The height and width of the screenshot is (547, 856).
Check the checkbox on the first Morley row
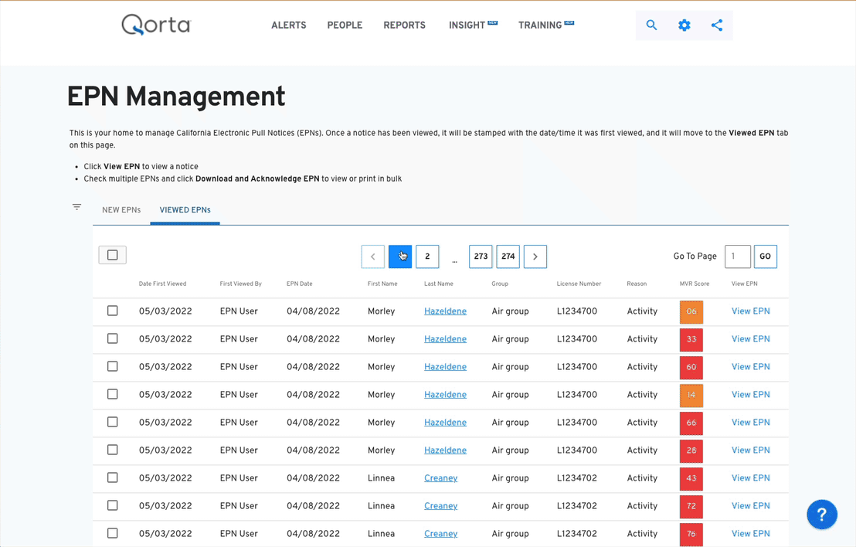(112, 311)
